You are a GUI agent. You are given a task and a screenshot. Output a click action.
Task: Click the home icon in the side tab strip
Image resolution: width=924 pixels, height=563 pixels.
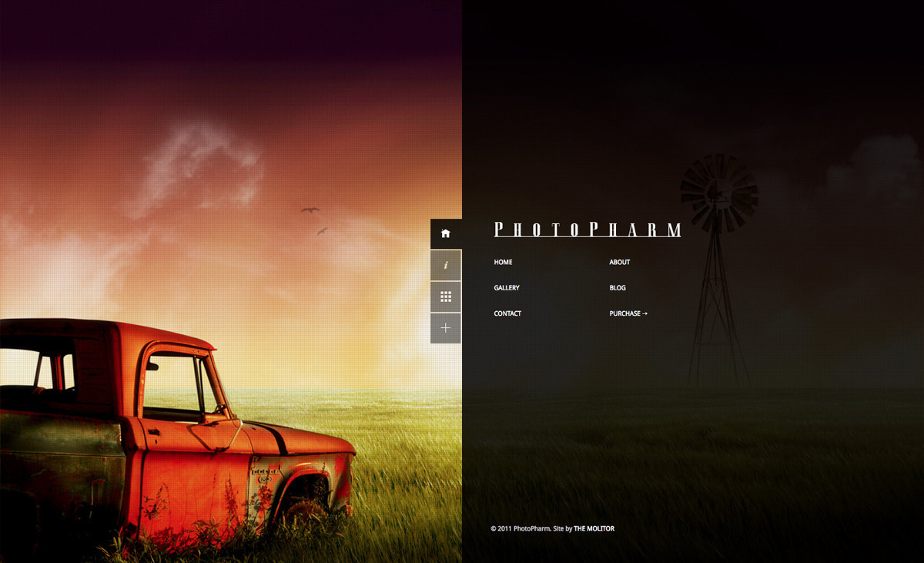446,233
